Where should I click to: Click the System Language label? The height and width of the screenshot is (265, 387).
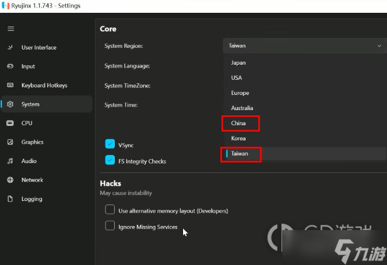tap(127, 66)
